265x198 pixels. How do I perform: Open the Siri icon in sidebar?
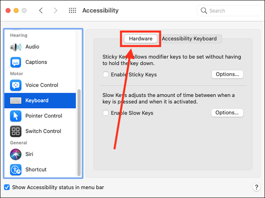(x=16, y=154)
